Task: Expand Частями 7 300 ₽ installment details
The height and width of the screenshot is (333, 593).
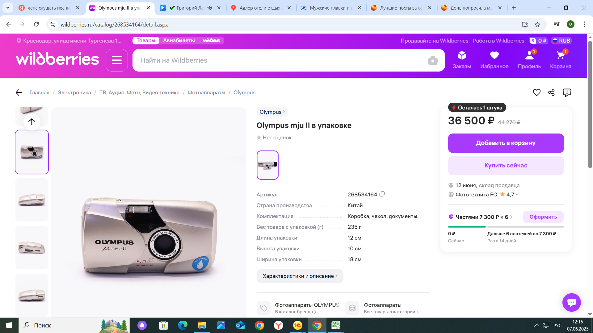Action: (482, 217)
